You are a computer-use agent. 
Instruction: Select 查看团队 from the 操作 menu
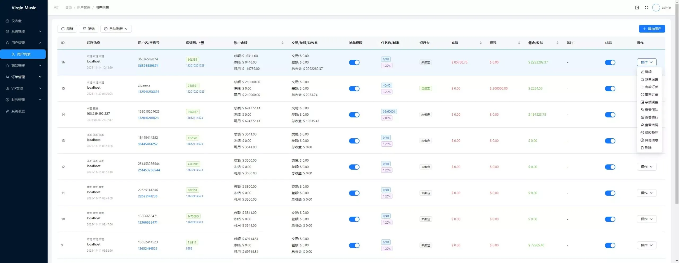point(649,110)
